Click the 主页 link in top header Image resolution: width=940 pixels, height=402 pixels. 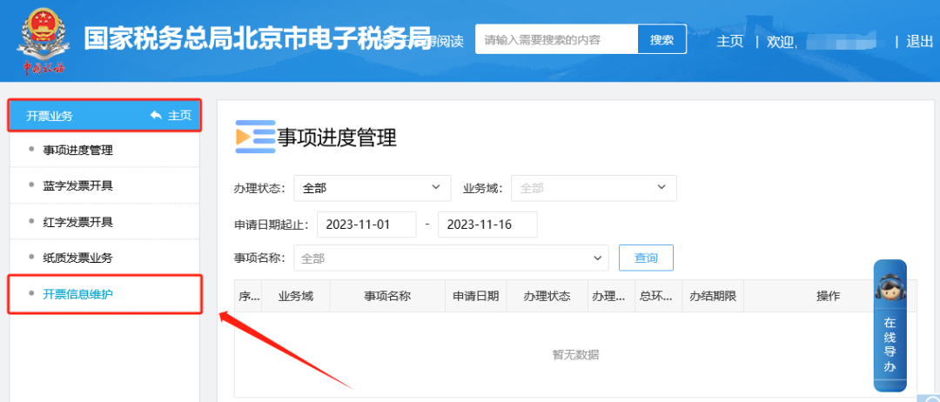(729, 41)
